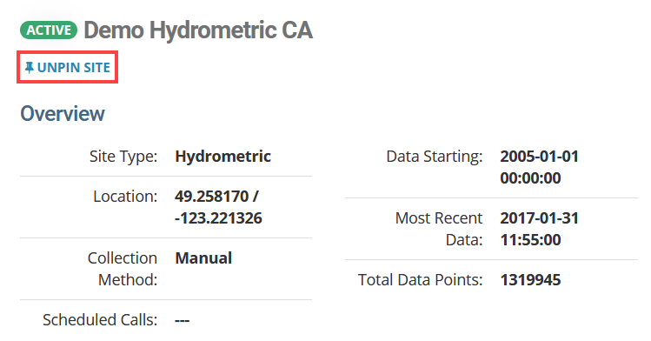The image size is (651, 341).
Task: Click the 1319945 total data points value
Action: click(530, 280)
